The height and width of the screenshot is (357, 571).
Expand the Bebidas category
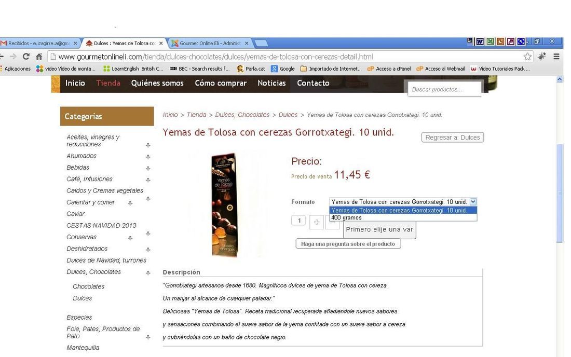pos(148,169)
